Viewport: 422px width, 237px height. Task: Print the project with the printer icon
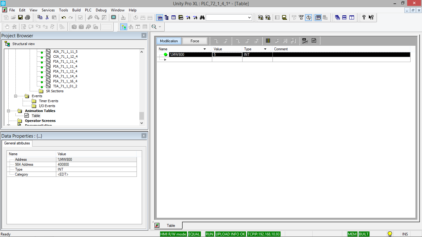27,18
